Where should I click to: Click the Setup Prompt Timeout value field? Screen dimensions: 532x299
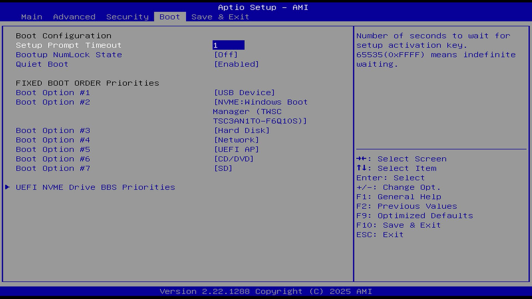(228, 45)
